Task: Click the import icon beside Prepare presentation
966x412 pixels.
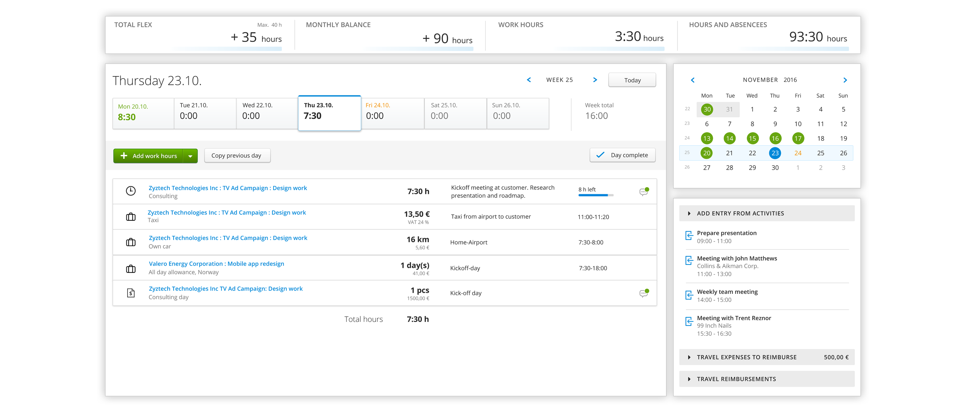Action: point(689,235)
